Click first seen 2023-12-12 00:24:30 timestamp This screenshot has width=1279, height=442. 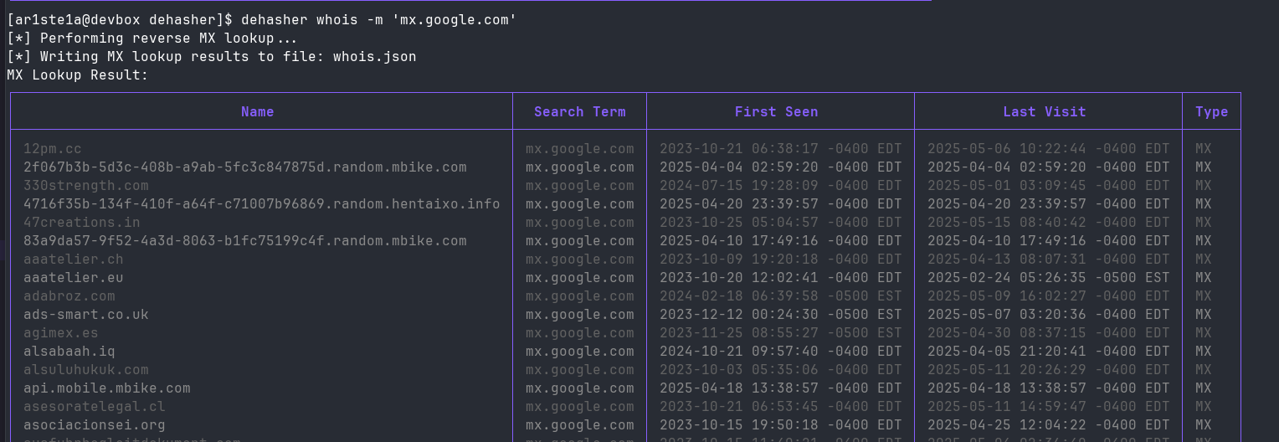click(x=780, y=315)
